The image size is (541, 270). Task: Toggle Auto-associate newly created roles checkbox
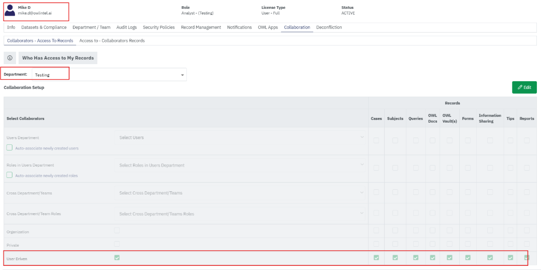(9, 175)
